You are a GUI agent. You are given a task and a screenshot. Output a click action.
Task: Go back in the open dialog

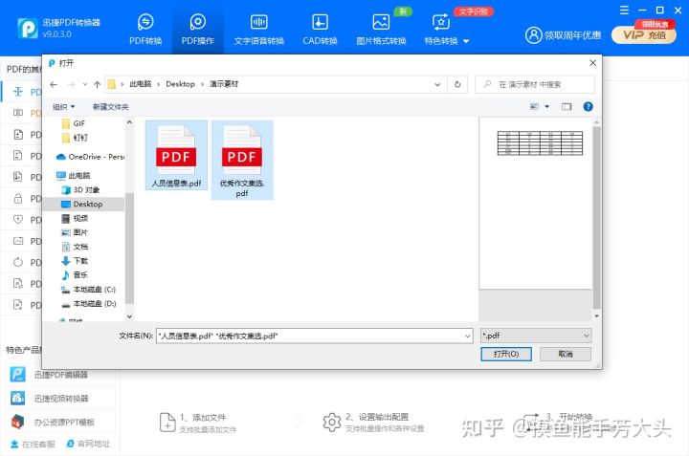click(x=54, y=84)
